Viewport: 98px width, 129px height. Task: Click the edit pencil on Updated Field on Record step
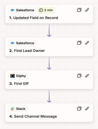tap(87, 10)
